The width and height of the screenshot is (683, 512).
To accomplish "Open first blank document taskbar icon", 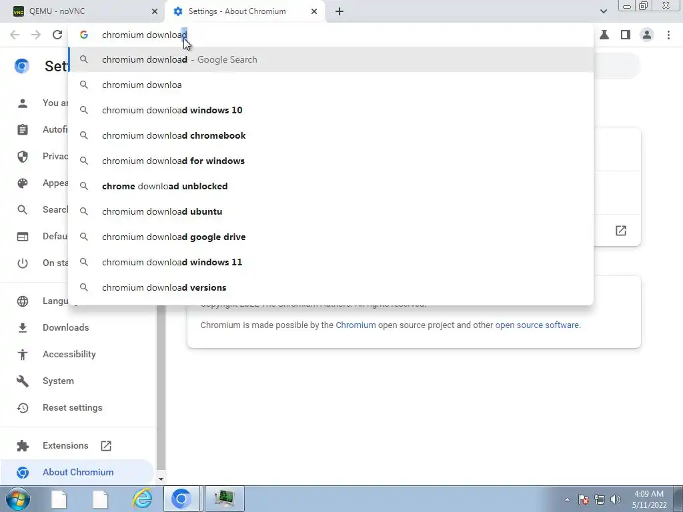I will [59, 499].
